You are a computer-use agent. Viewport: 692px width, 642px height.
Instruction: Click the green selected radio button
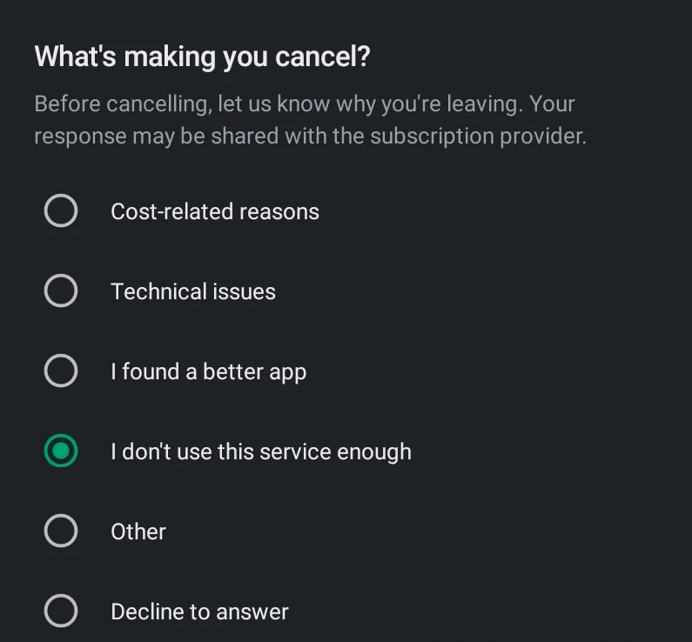[x=61, y=451]
